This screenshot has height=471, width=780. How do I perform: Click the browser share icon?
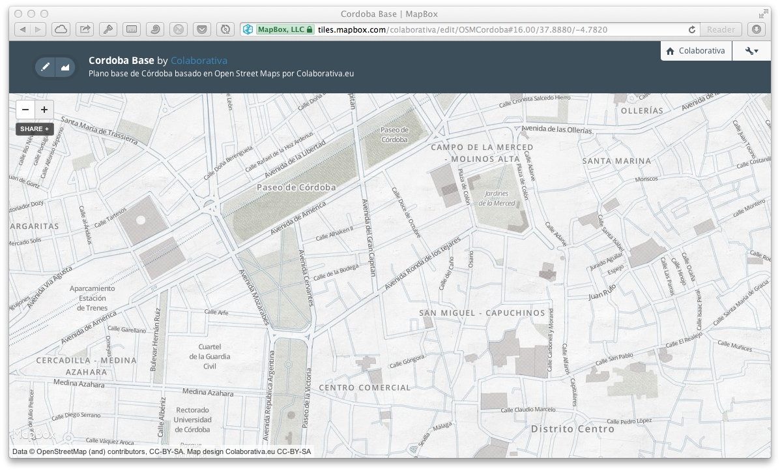click(84, 29)
